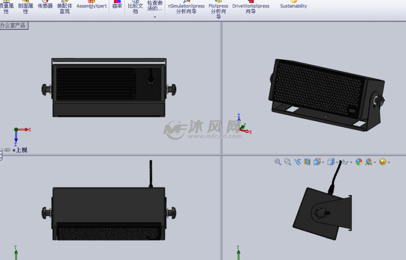The width and height of the screenshot is (406, 260).
Task: Open the 传感器 sensor tool
Action: (45, 5)
